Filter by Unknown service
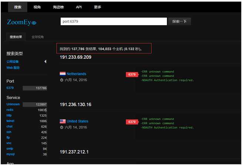242x165 pixels. pos(13,104)
